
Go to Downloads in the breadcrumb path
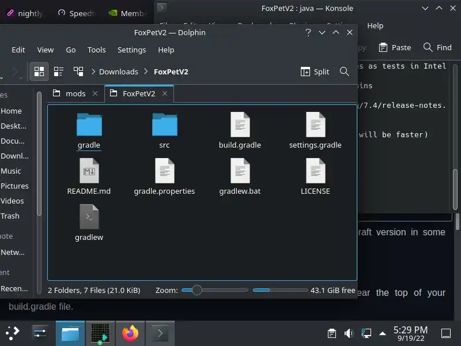pyautogui.click(x=119, y=72)
